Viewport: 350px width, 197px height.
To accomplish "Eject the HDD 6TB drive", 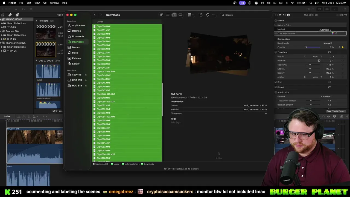I will 86,86.
